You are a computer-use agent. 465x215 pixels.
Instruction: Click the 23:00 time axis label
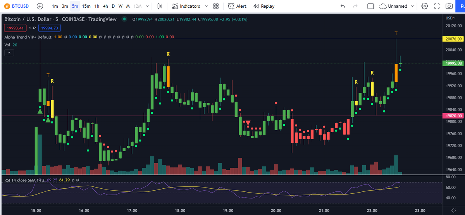419,211
